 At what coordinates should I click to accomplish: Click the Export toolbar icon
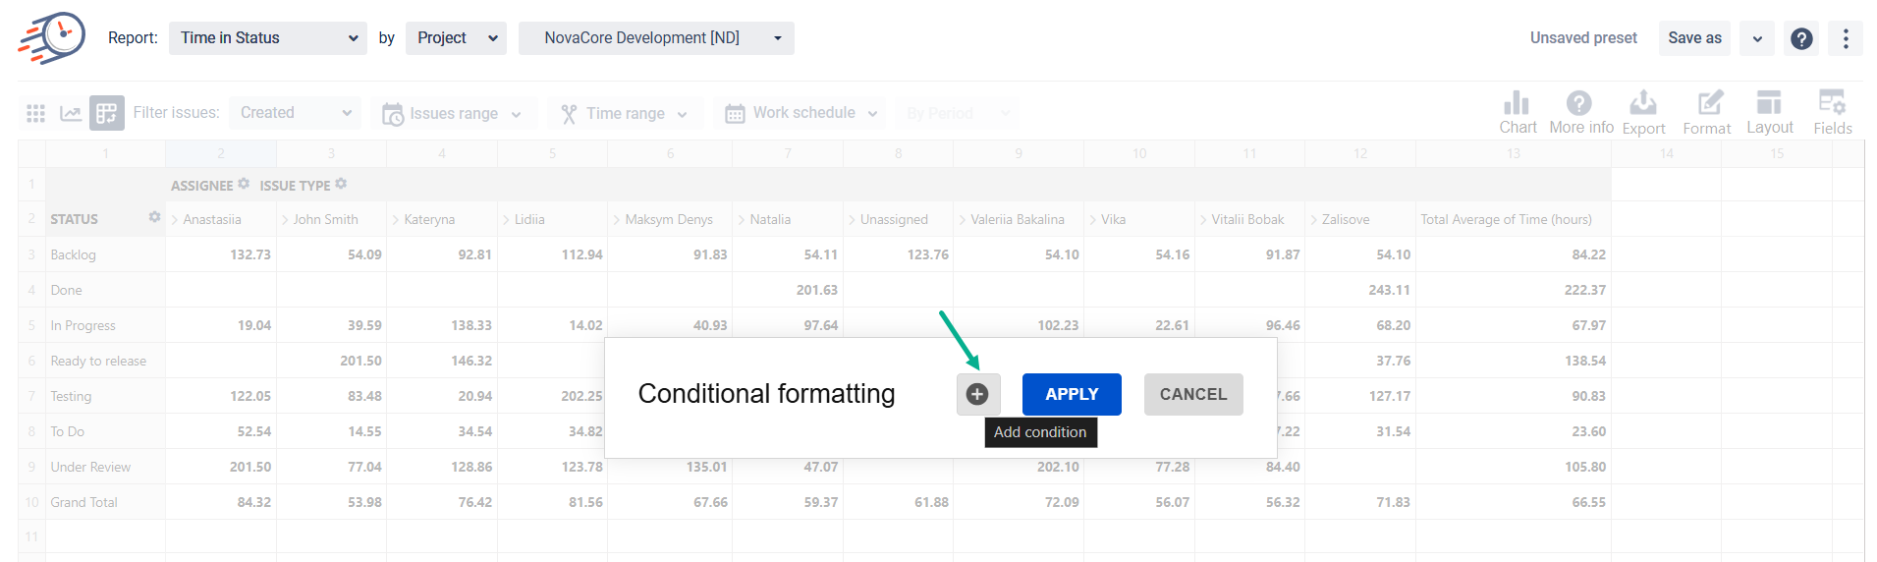coord(1643,112)
